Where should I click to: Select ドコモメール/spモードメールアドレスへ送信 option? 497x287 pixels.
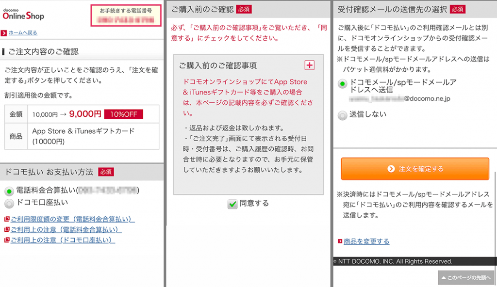[343, 83]
